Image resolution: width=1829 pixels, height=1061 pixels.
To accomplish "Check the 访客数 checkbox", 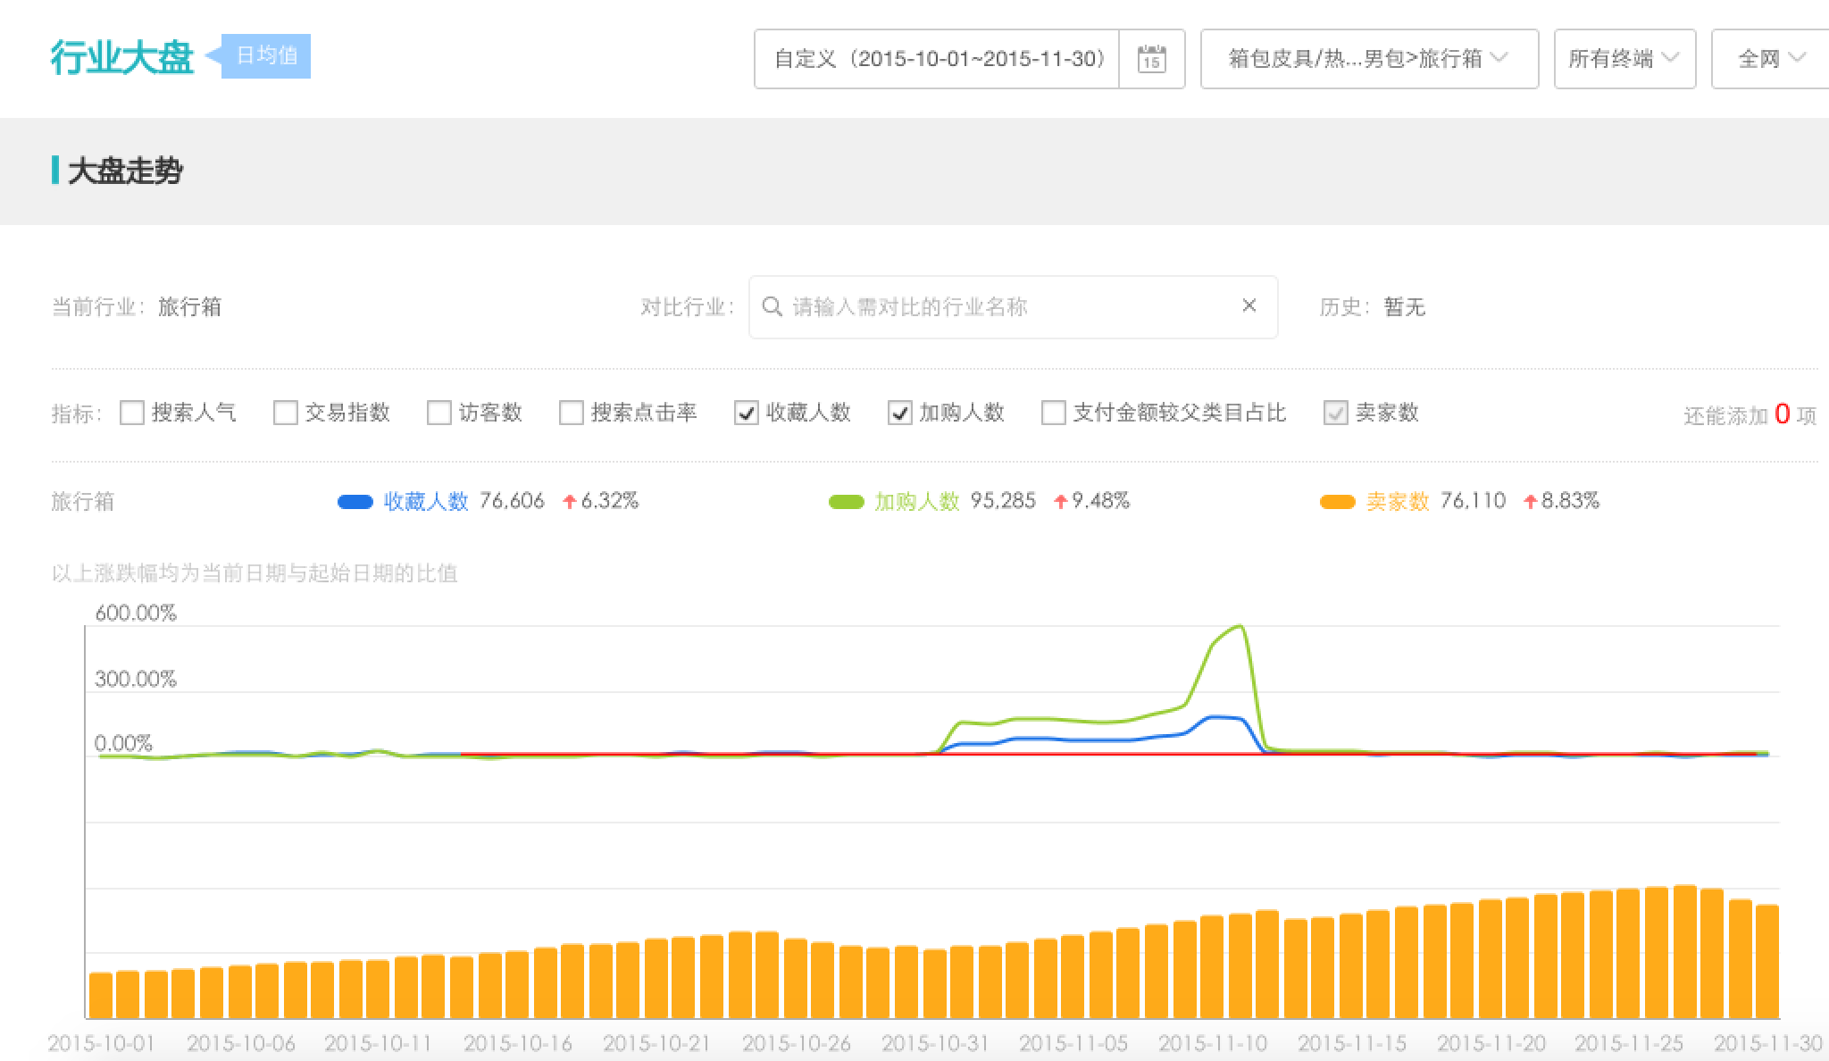I will [x=439, y=413].
